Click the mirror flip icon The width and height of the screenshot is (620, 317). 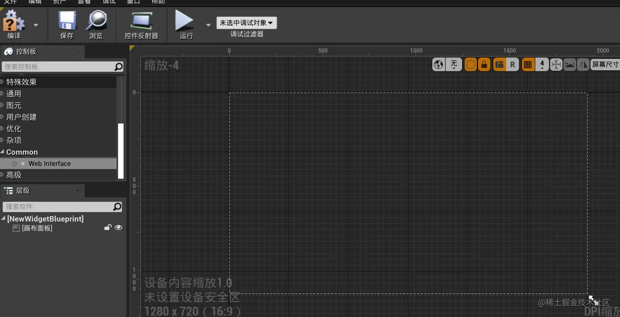[583, 65]
